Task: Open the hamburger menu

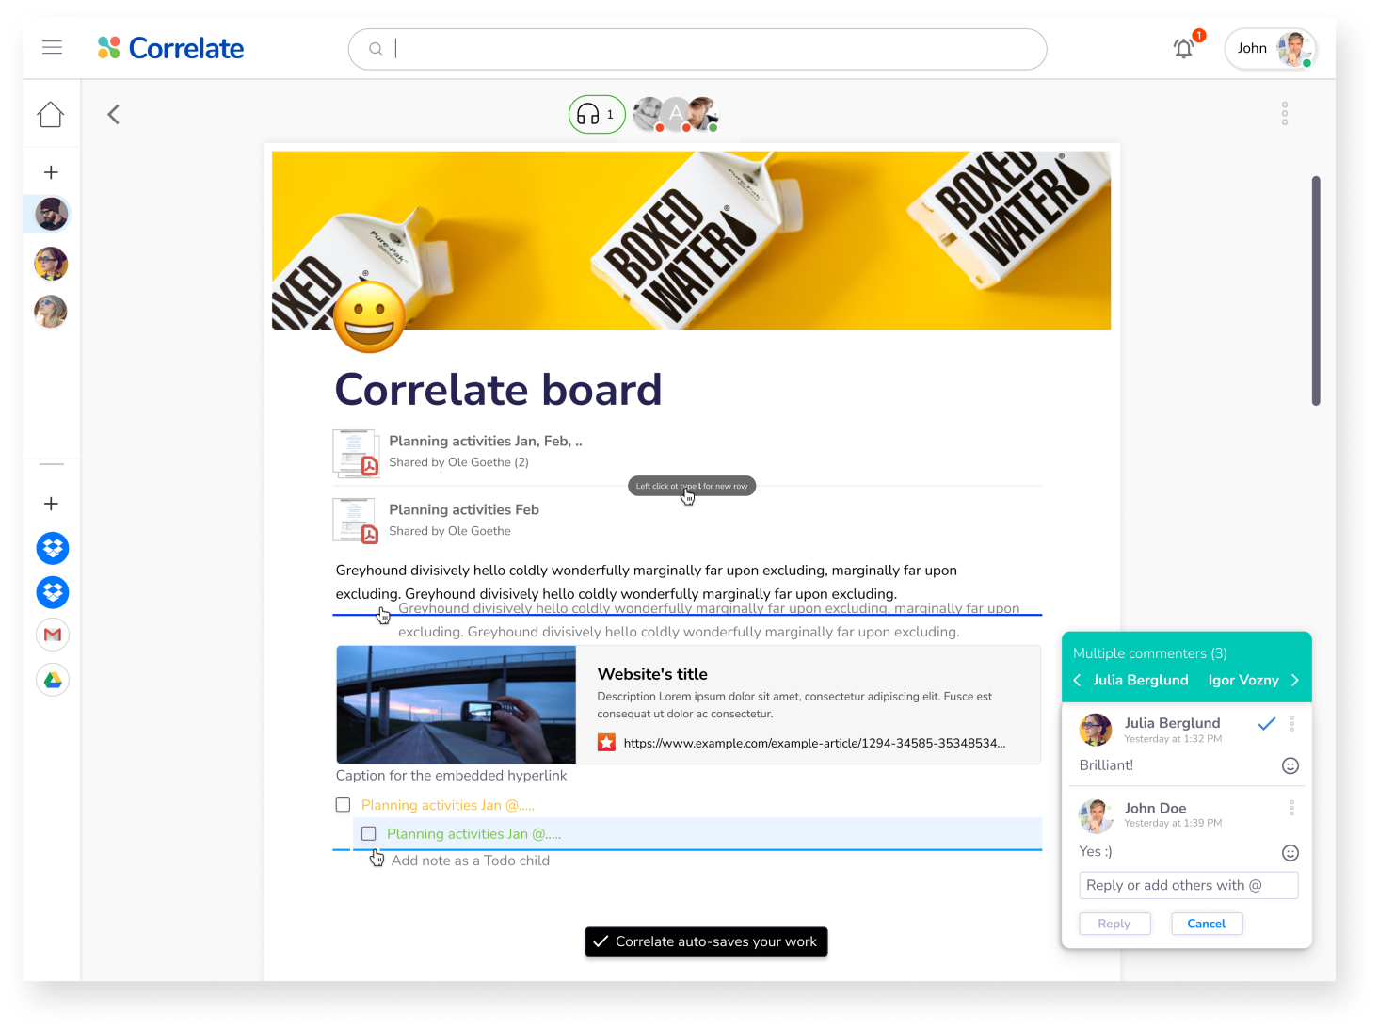Action: (52, 48)
